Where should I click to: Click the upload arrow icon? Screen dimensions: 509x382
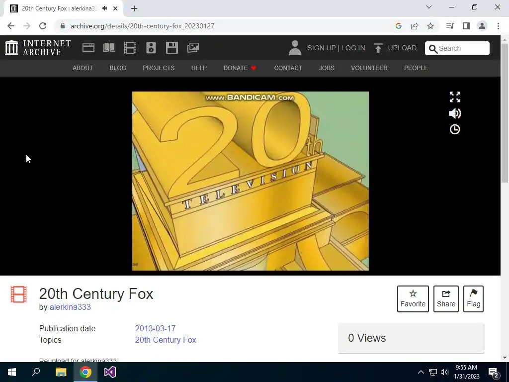(x=378, y=48)
